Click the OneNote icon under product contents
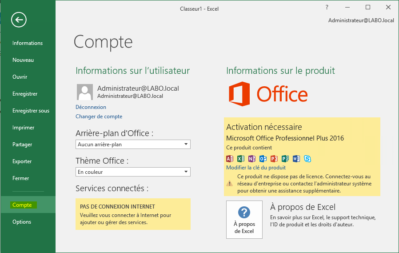This screenshot has height=253, width=399. 252,159
